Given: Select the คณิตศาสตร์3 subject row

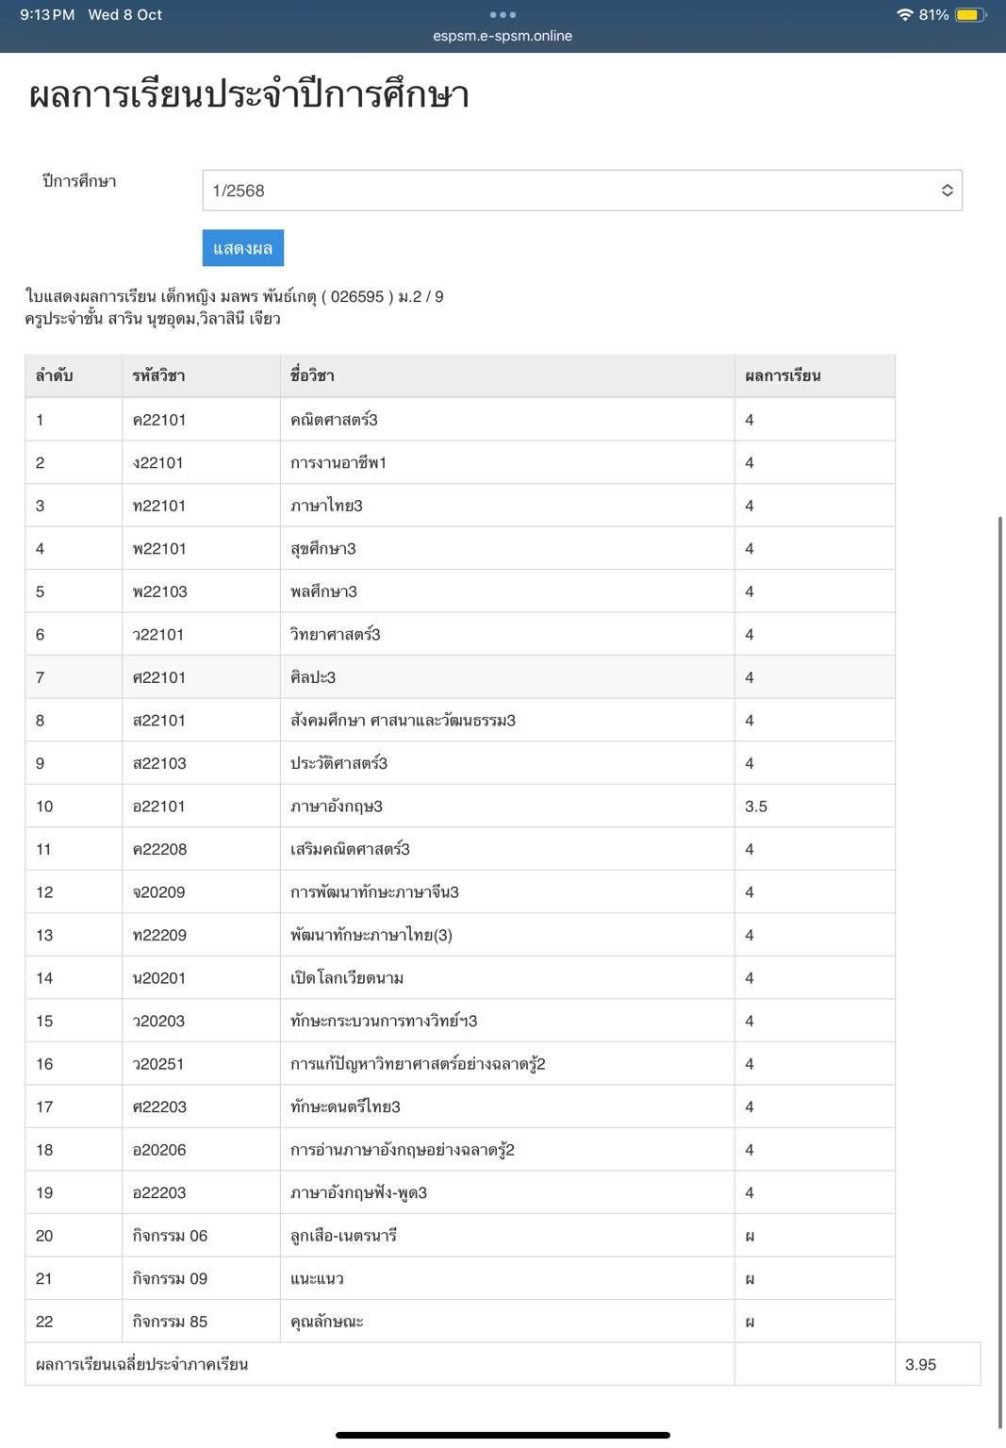Looking at the screenshot, I should (334, 420).
